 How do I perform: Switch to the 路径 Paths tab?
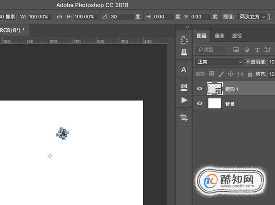[237, 36]
